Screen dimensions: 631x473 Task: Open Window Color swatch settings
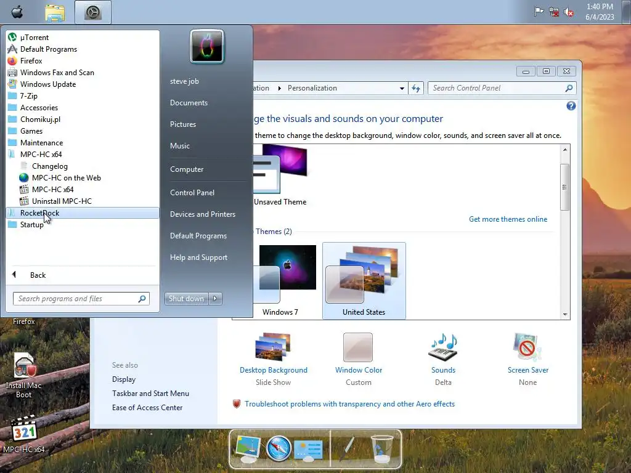coord(358,359)
